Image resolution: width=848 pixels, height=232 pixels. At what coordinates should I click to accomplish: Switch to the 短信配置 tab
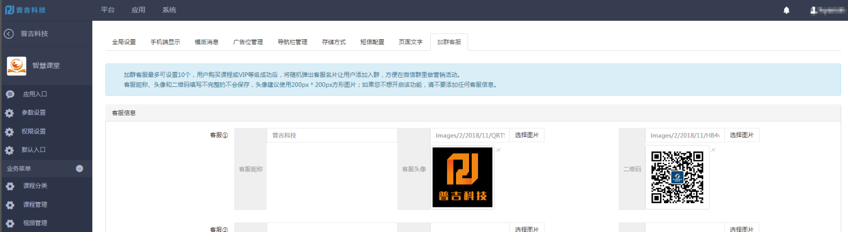coord(372,42)
